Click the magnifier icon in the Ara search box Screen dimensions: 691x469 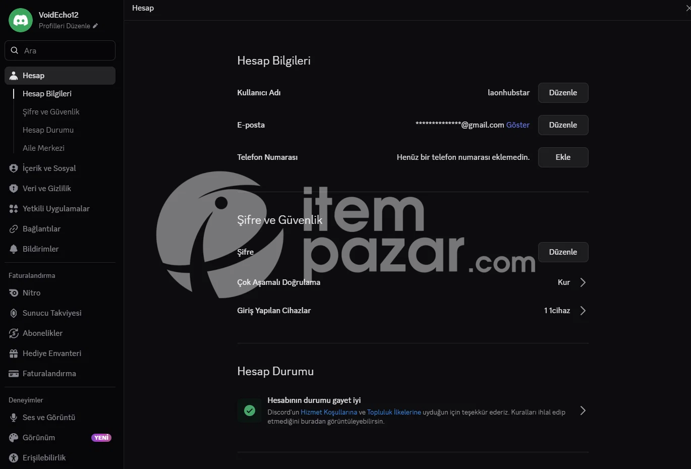(x=15, y=50)
